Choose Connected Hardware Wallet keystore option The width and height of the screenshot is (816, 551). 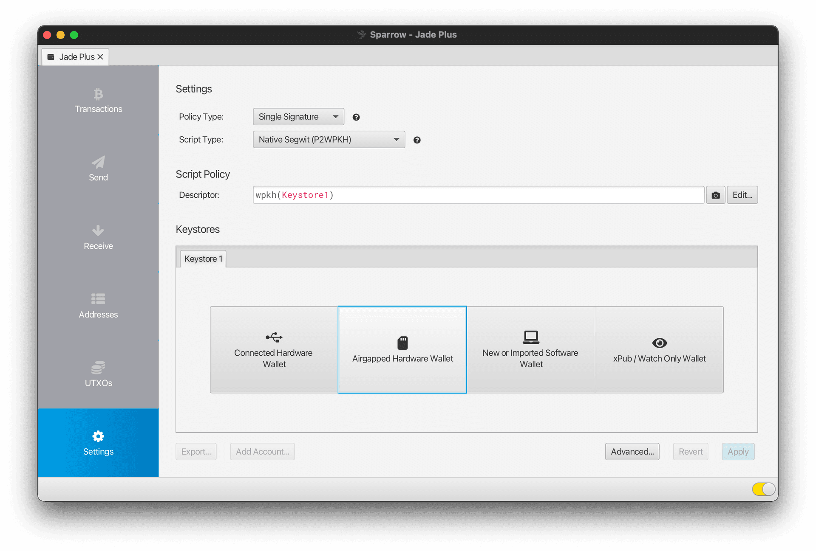coord(274,350)
